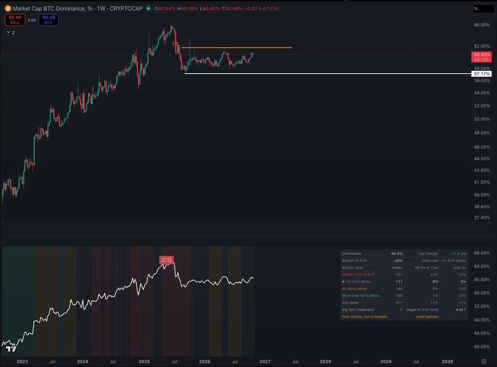Click the red -6.3 pts label marker
The width and height of the screenshot is (497, 367).
[x=166, y=260]
